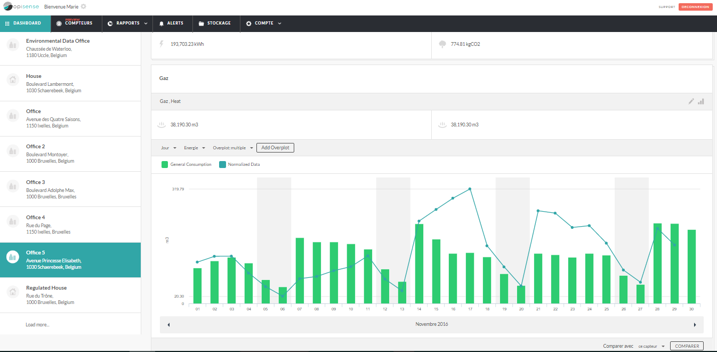Click Load more... in site list

point(37,324)
